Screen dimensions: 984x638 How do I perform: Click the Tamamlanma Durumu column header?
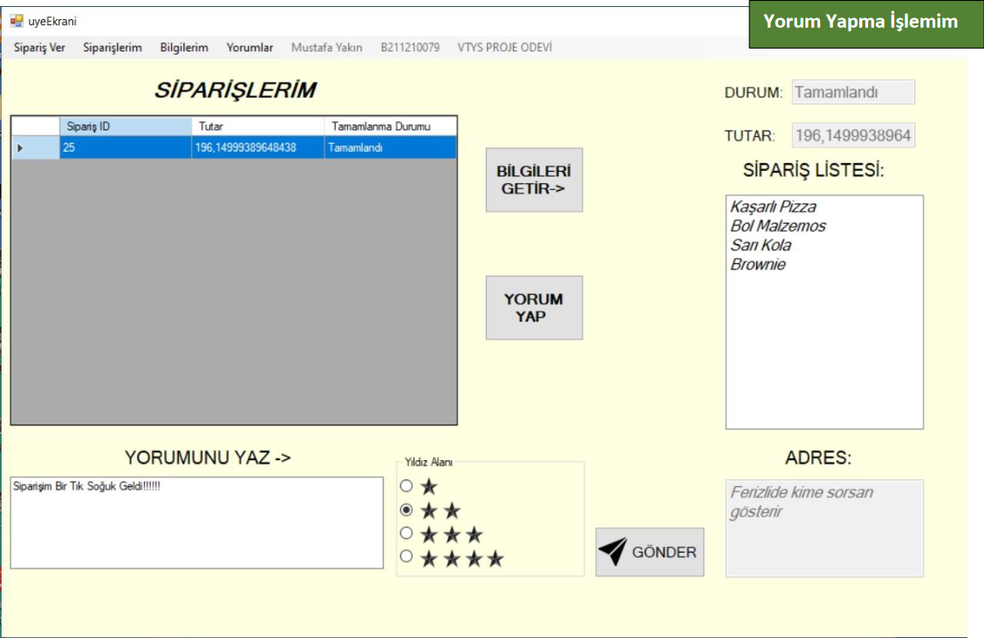pyautogui.click(x=389, y=126)
